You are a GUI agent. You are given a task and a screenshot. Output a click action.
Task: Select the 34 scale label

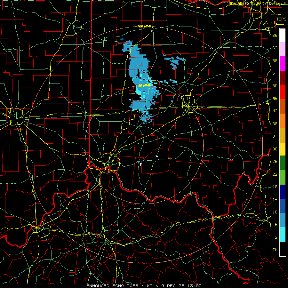point(275,136)
